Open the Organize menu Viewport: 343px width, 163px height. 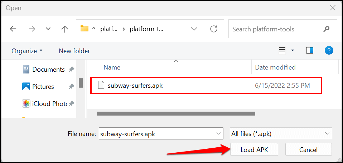[x=27, y=51]
